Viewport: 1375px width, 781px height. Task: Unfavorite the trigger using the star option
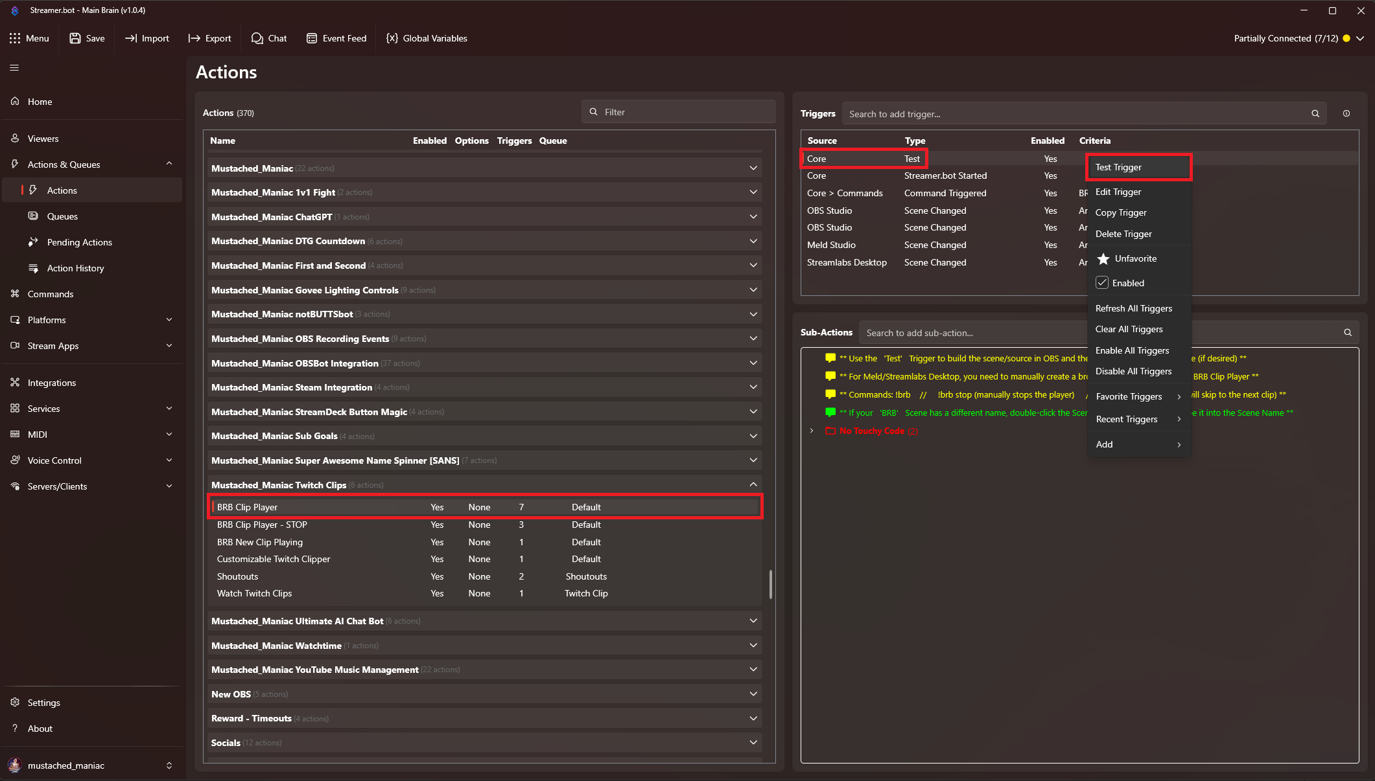pyautogui.click(x=1136, y=258)
